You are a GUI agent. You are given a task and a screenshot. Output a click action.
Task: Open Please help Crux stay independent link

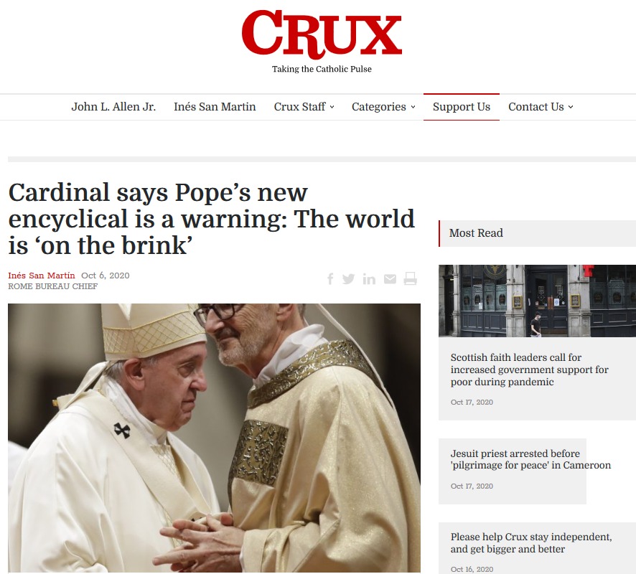point(531,542)
